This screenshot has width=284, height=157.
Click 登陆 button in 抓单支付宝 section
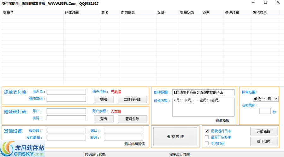(x=104, y=99)
